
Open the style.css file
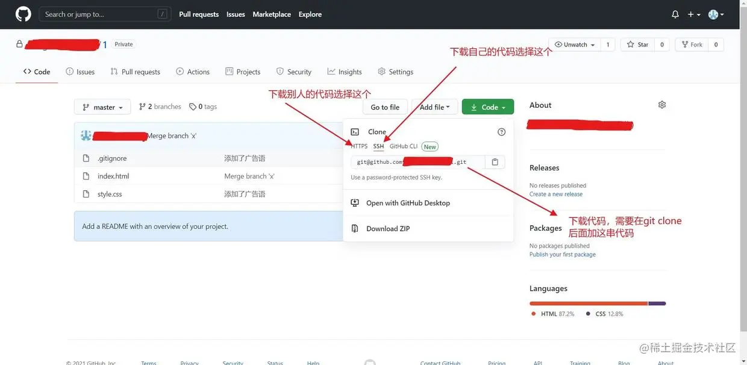click(x=110, y=194)
